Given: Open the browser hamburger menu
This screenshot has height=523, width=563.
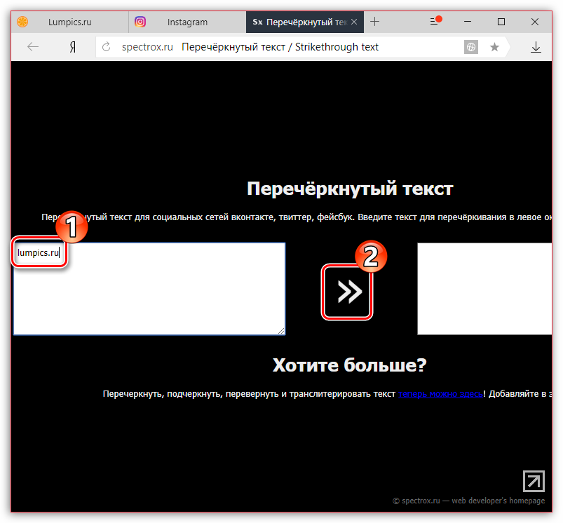Looking at the screenshot, I should coord(435,22).
